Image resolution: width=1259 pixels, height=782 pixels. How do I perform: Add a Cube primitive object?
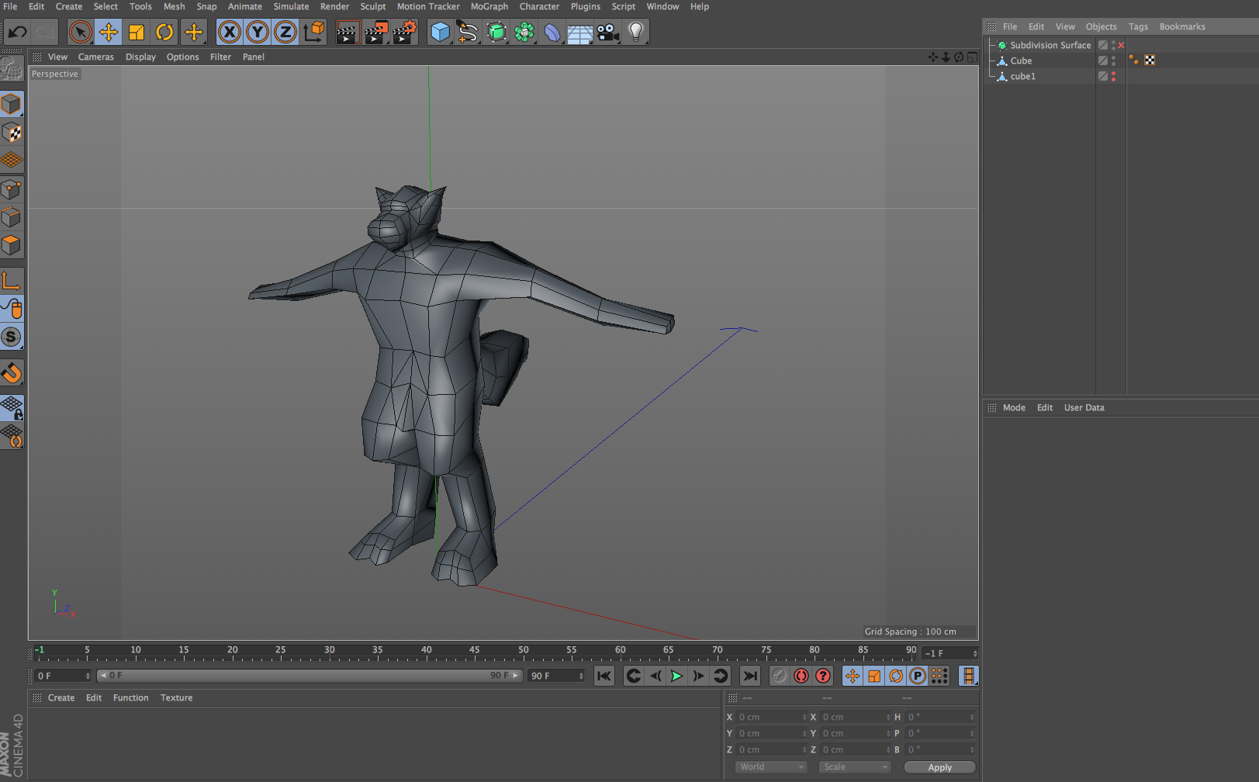point(440,33)
